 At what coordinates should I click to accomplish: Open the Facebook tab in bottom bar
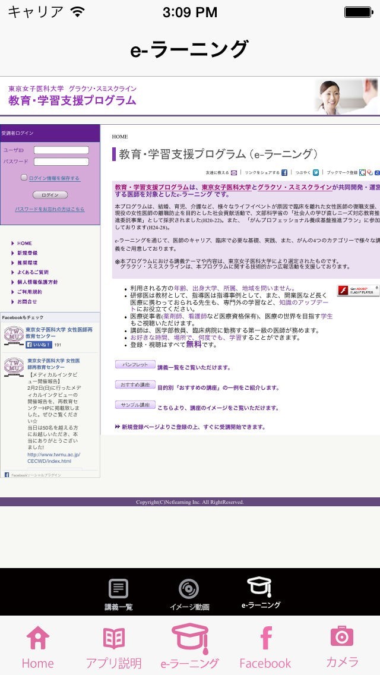[x=265, y=646]
